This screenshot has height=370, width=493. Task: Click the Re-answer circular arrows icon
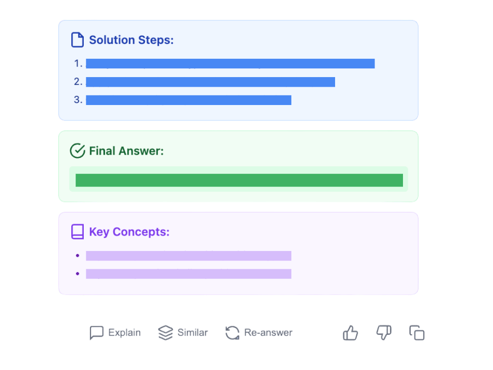tap(233, 333)
